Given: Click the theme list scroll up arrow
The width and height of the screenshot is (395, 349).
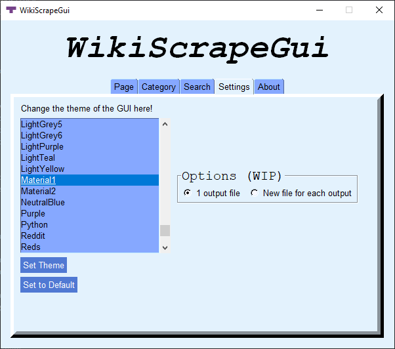Looking at the screenshot, I should 165,124.
